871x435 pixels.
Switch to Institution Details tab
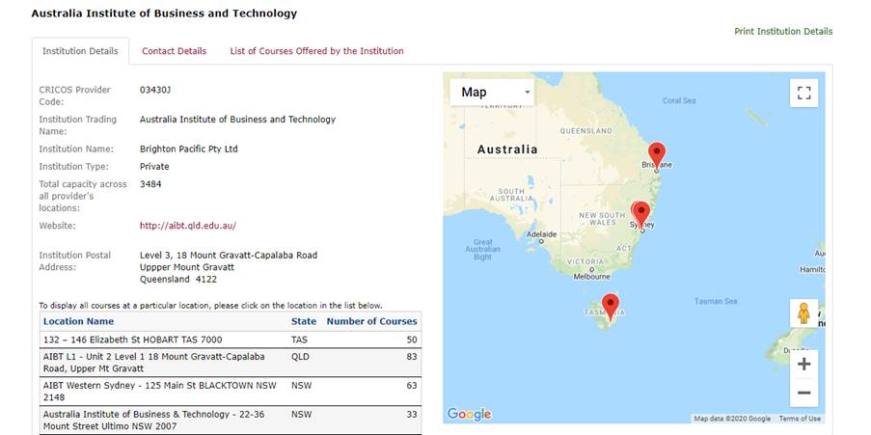[x=81, y=51]
